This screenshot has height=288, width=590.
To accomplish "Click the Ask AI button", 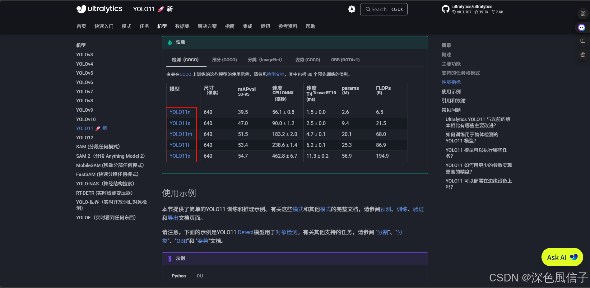I will point(562,257).
